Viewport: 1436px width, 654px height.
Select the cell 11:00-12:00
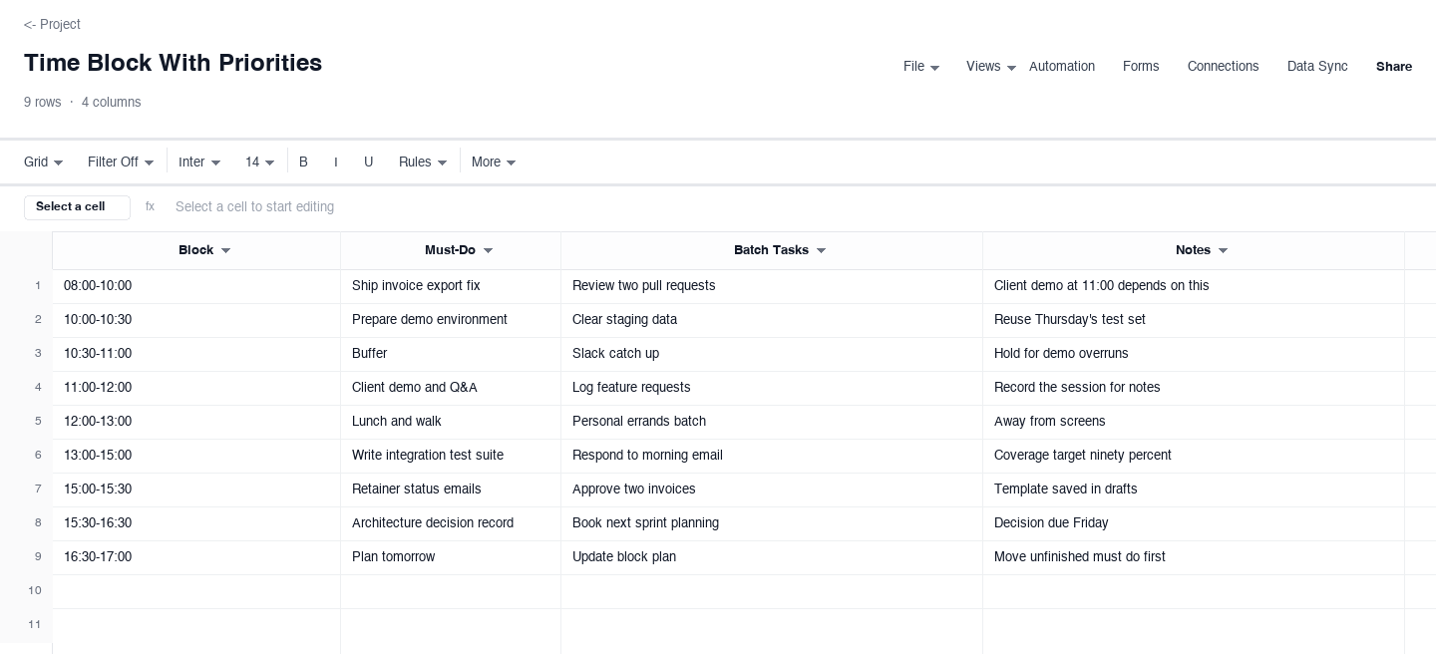click(x=196, y=388)
